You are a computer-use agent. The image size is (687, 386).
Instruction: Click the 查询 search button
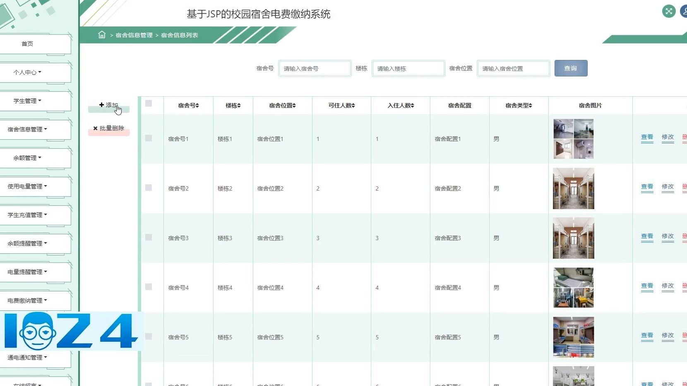coord(571,68)
